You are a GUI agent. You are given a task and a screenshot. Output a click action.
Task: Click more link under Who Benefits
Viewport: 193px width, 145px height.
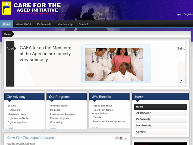(95, 127)
